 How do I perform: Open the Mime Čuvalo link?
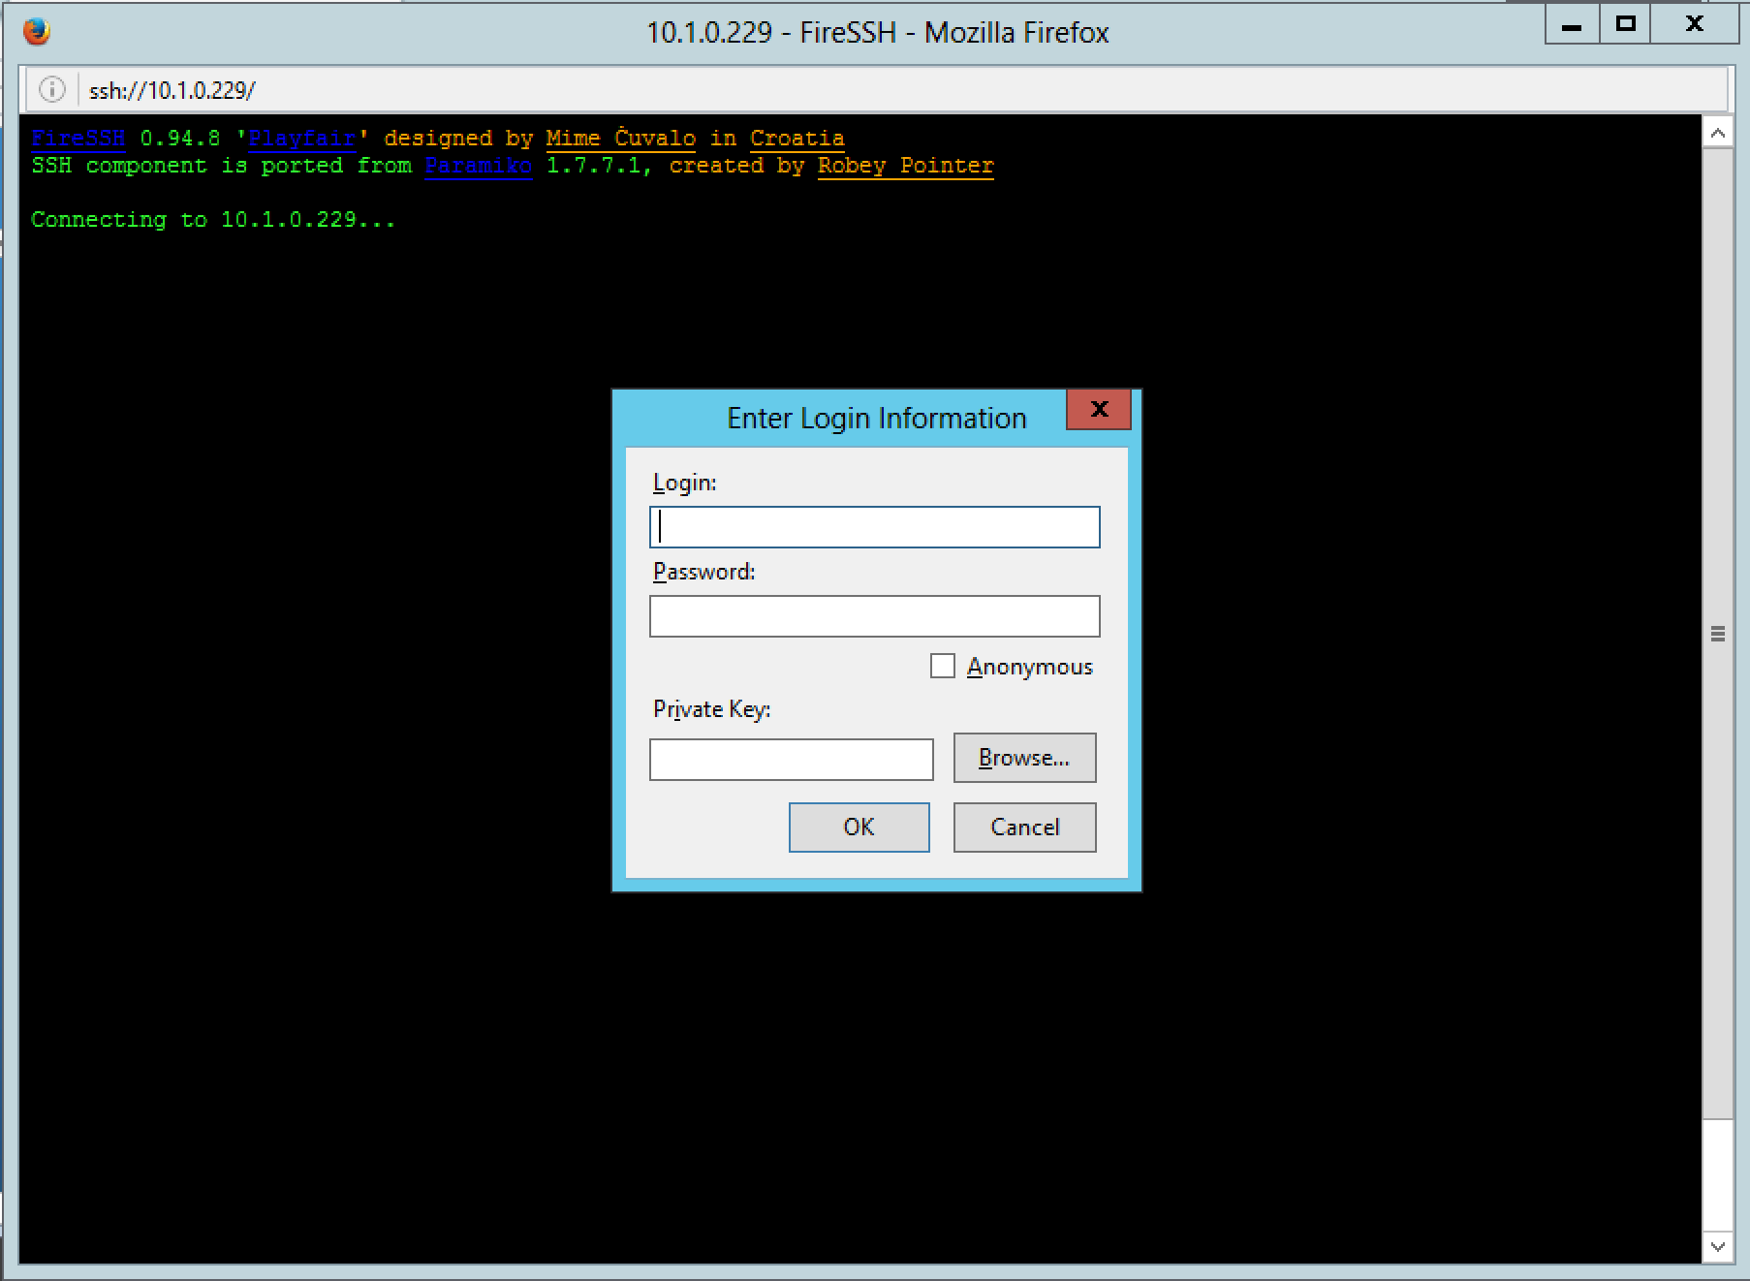pos(620,139)
